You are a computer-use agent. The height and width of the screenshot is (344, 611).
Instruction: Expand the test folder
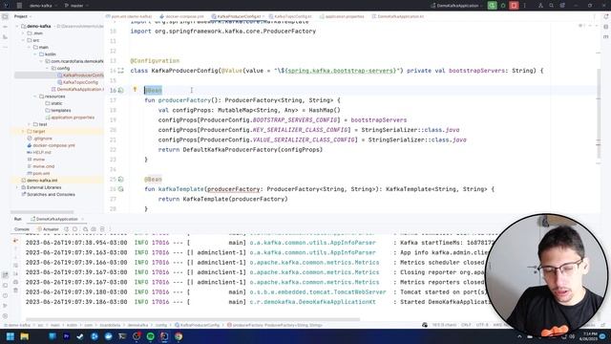[30, 124]
